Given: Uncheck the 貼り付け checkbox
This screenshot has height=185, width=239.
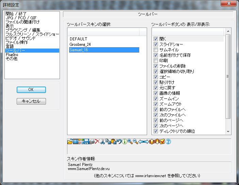Looking at the screenshot, I should point(156,82).
